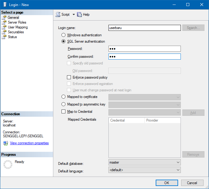This screenshot has width=209, height=189.
Task: Click the connection properties computer icon
Action: coord(5,143)
